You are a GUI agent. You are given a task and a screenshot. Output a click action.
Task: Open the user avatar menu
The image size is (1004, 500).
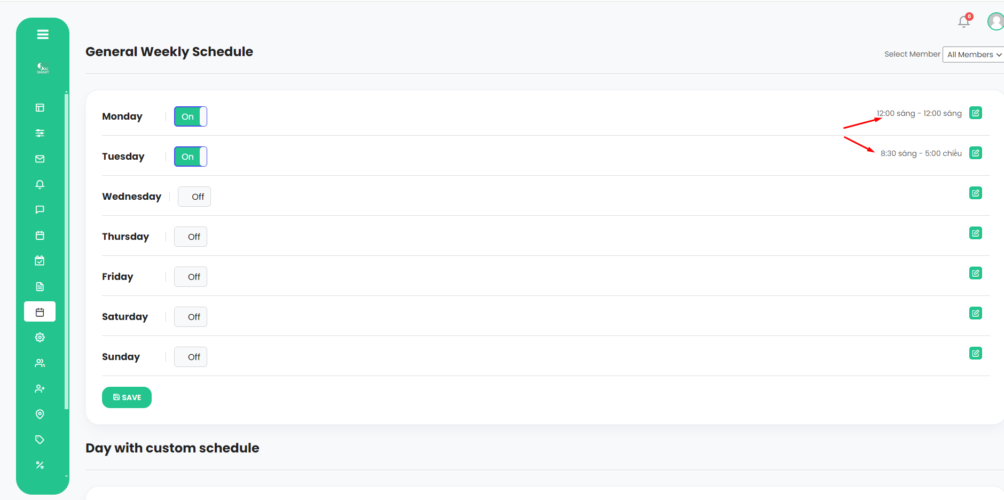(995, 21)
